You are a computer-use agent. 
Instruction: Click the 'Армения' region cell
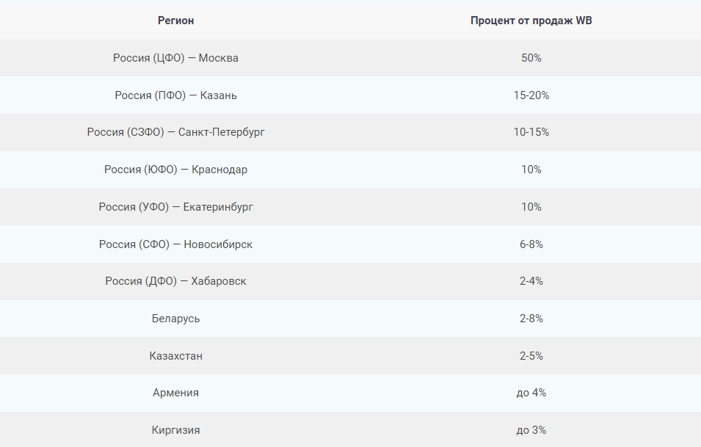click(x=175, y=393)
